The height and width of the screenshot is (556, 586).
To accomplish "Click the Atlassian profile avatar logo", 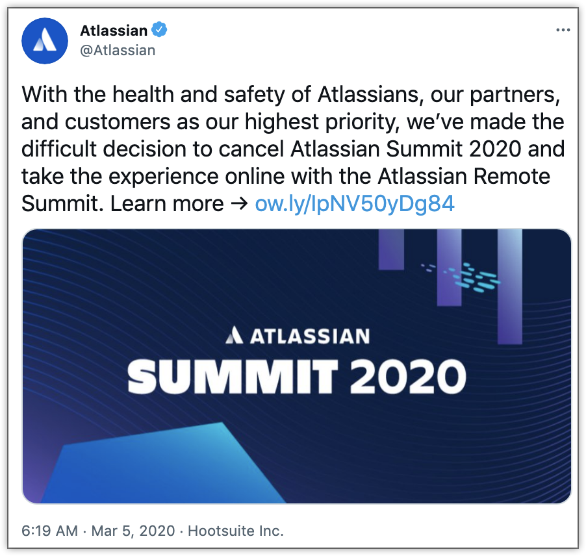I will click(45, 40).
